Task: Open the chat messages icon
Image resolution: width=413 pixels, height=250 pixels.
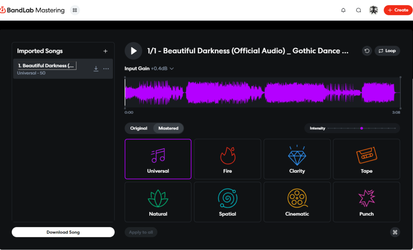Action: [359, 10]
